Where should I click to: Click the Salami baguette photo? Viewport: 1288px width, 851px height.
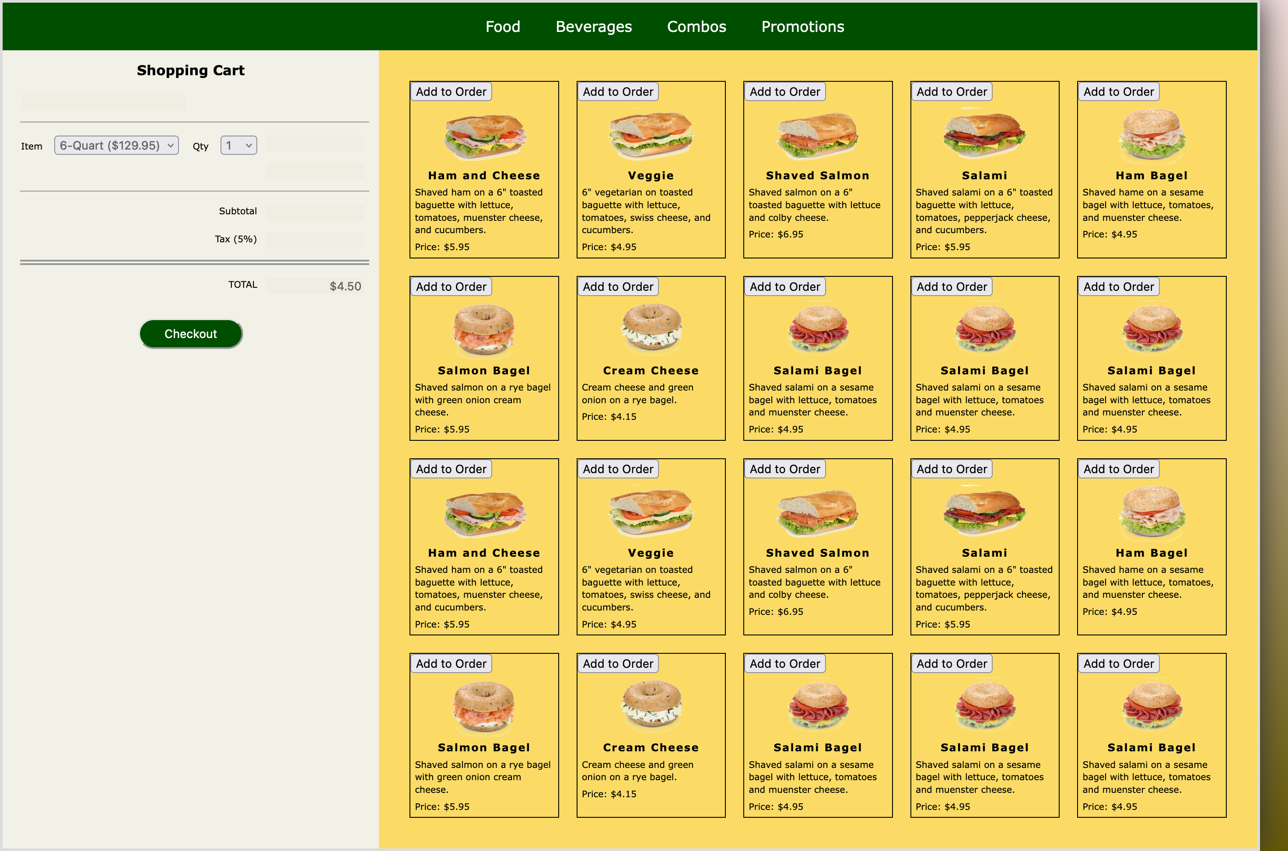984,135
